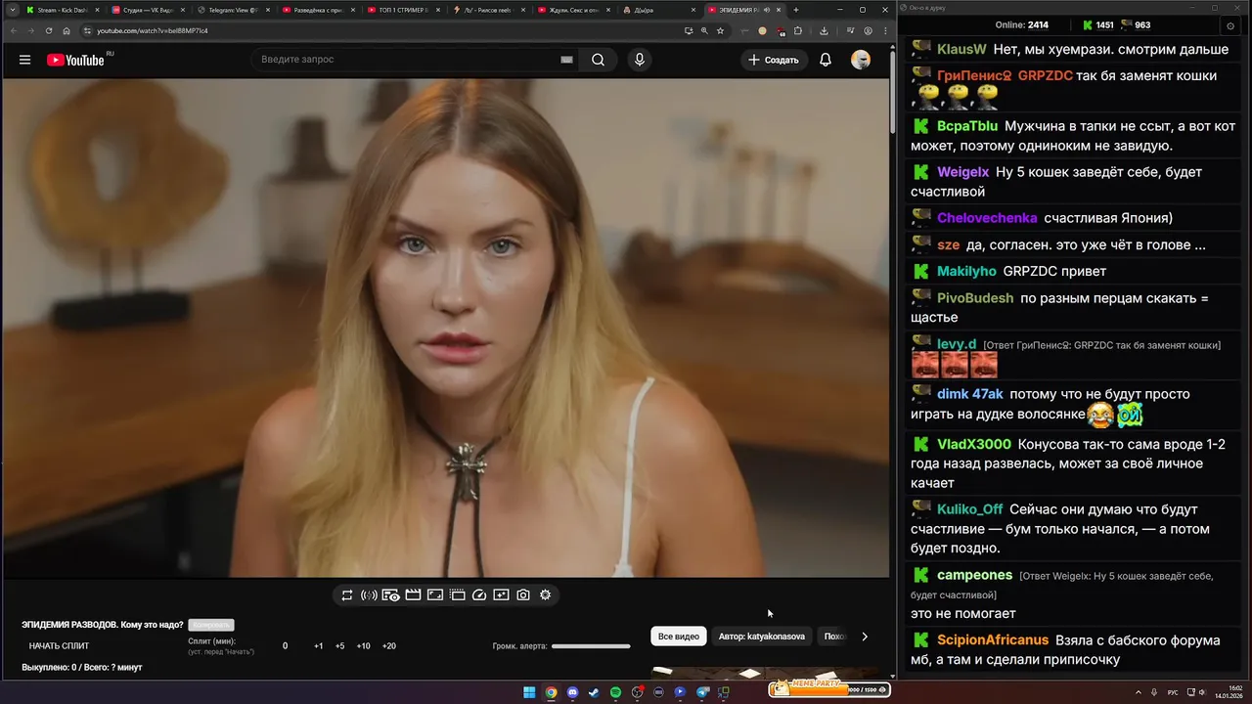Click the Online: 2414 counter in chat
The image size is (1252, 704).
click(x=1021, y=24)
